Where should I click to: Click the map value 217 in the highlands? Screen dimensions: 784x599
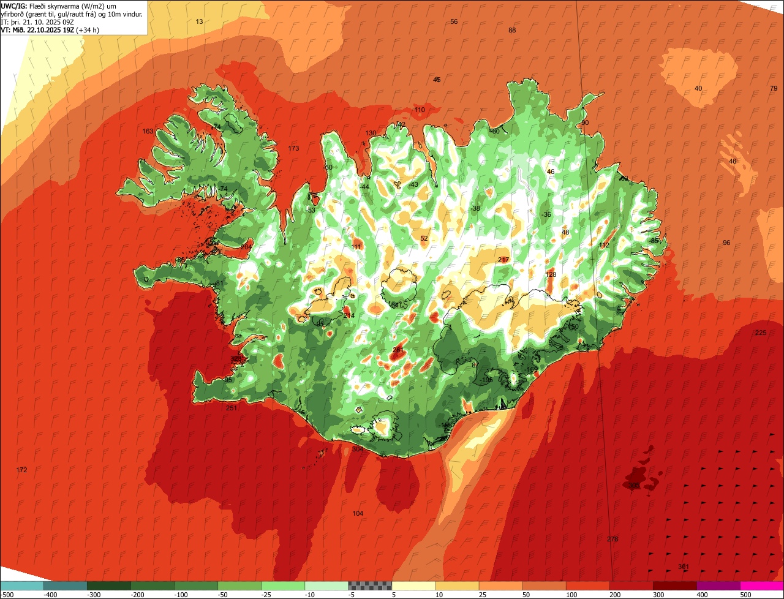[503, 260]
